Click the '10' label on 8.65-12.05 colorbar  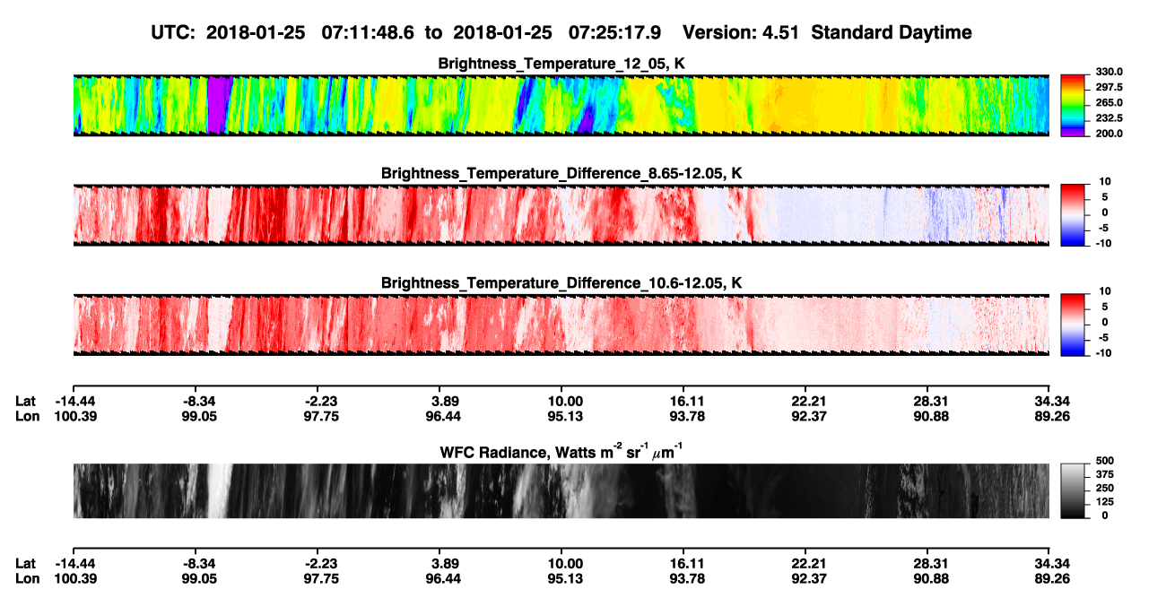(1104, 182)
